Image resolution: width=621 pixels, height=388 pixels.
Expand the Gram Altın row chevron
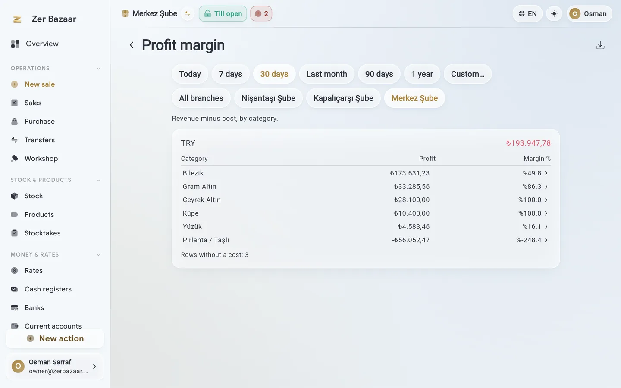tap(546, 187)
